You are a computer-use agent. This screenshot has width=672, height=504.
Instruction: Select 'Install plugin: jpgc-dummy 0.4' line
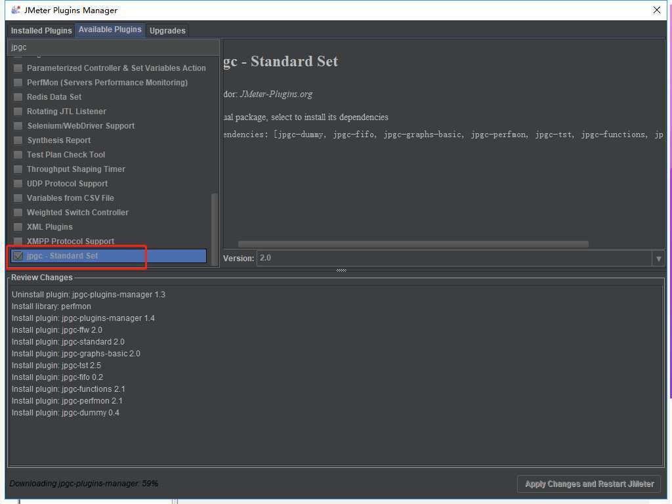(x=66, y=413)
